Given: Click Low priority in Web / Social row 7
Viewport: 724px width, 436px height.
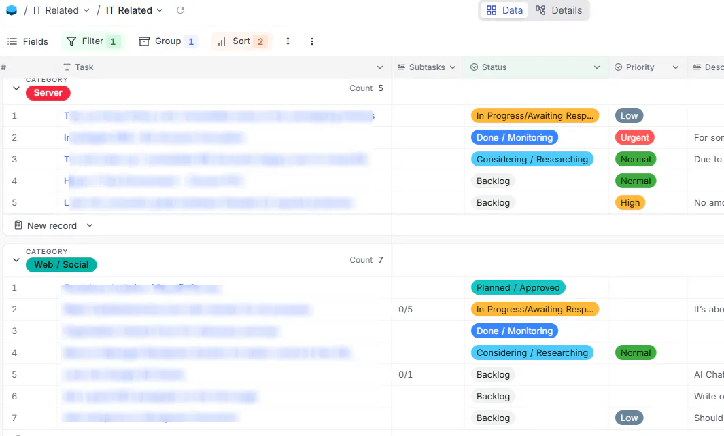Looking at the screenshot, I should click(629, 418).
